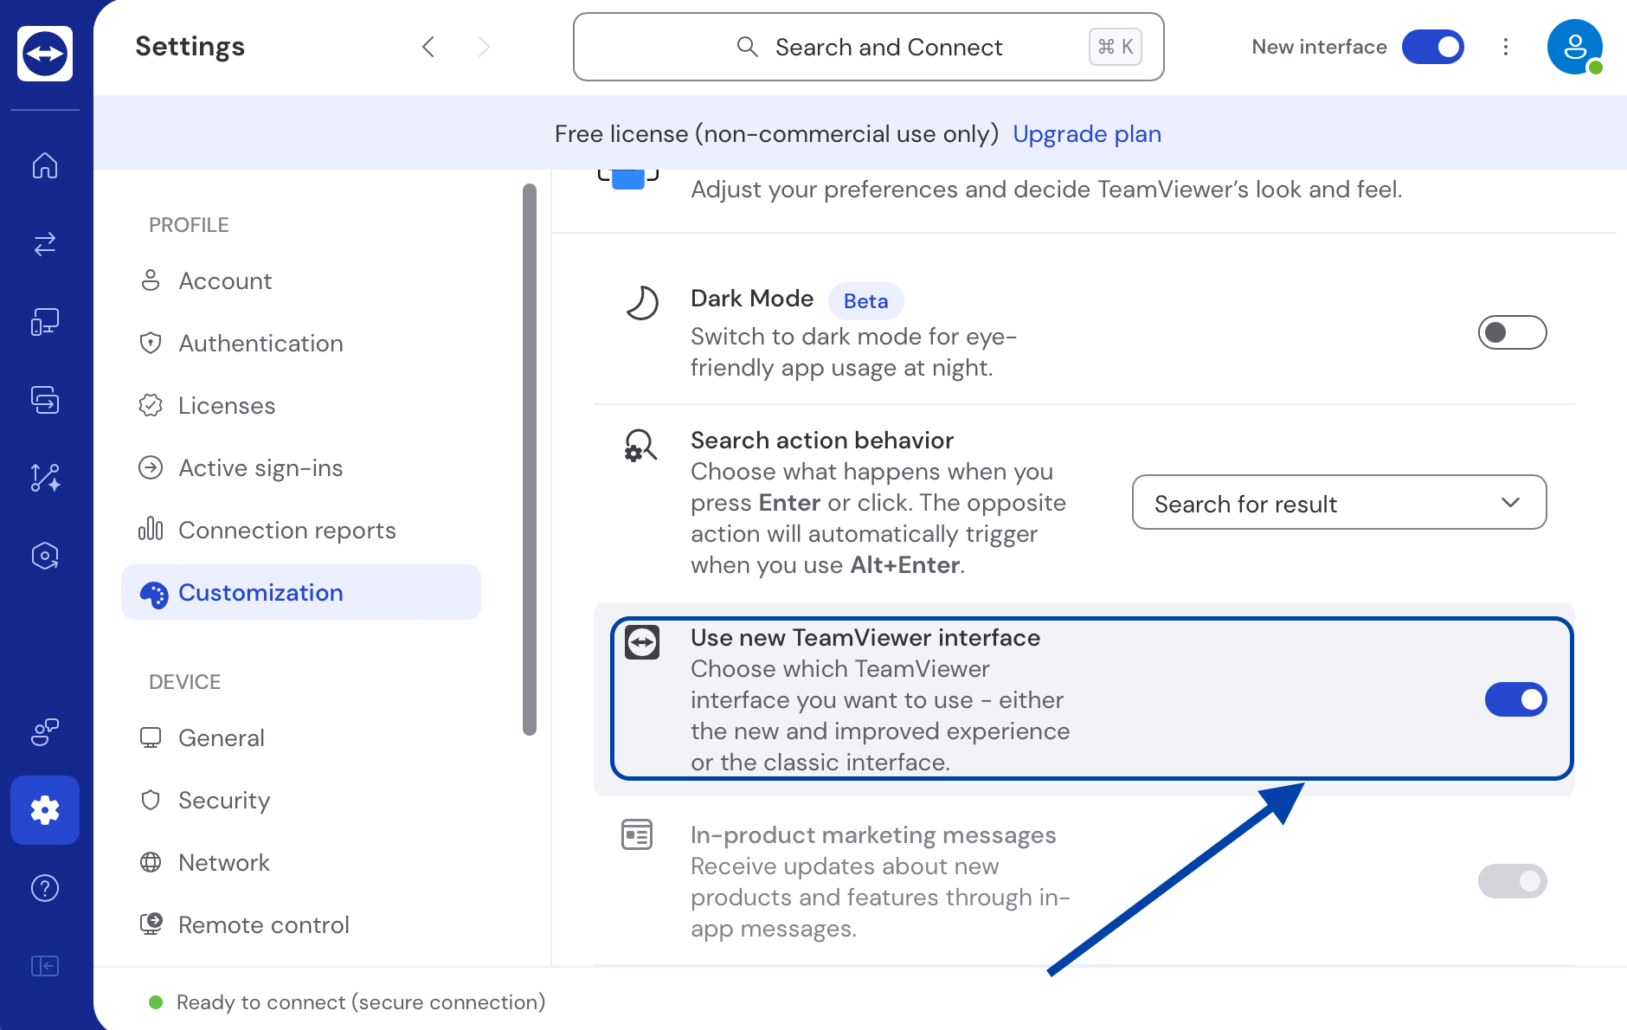Navigate back with left arrow
Image resolution: width=1627 pixels, height=1030 pixels.
(428, 47)
